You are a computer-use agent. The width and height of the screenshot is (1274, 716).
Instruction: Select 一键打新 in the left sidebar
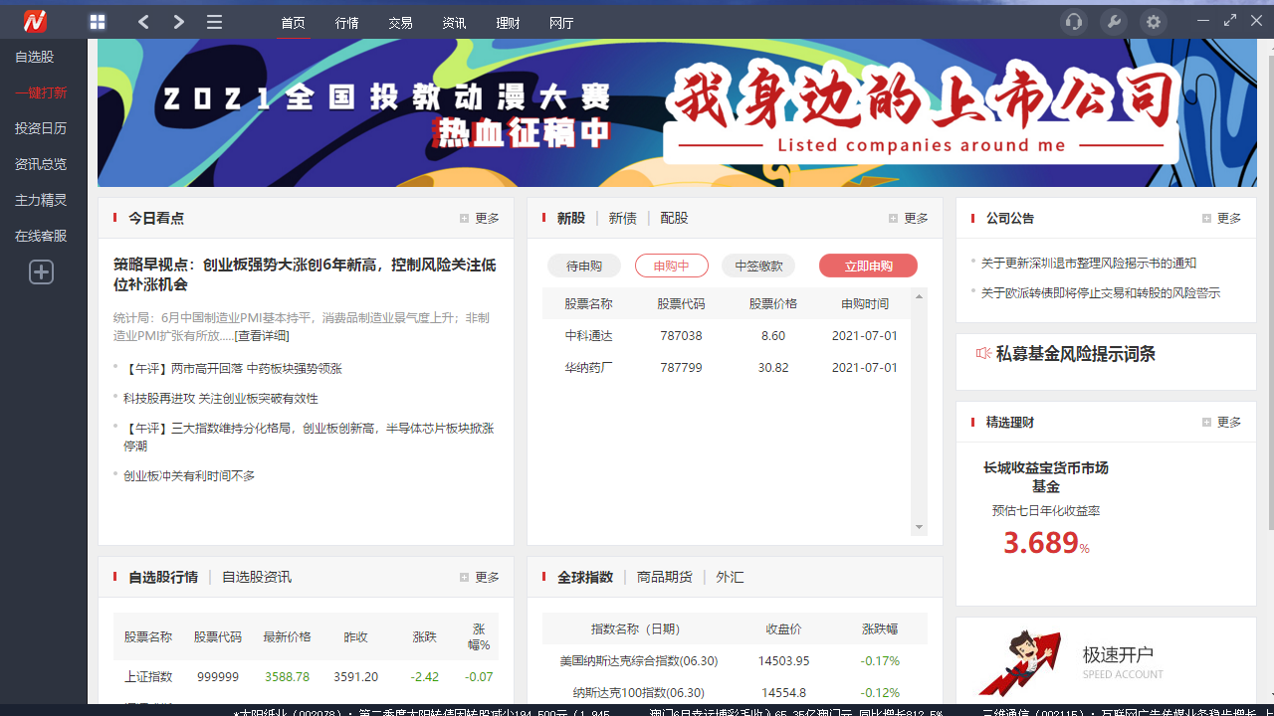pyautogui.click(x=41, y=92)
